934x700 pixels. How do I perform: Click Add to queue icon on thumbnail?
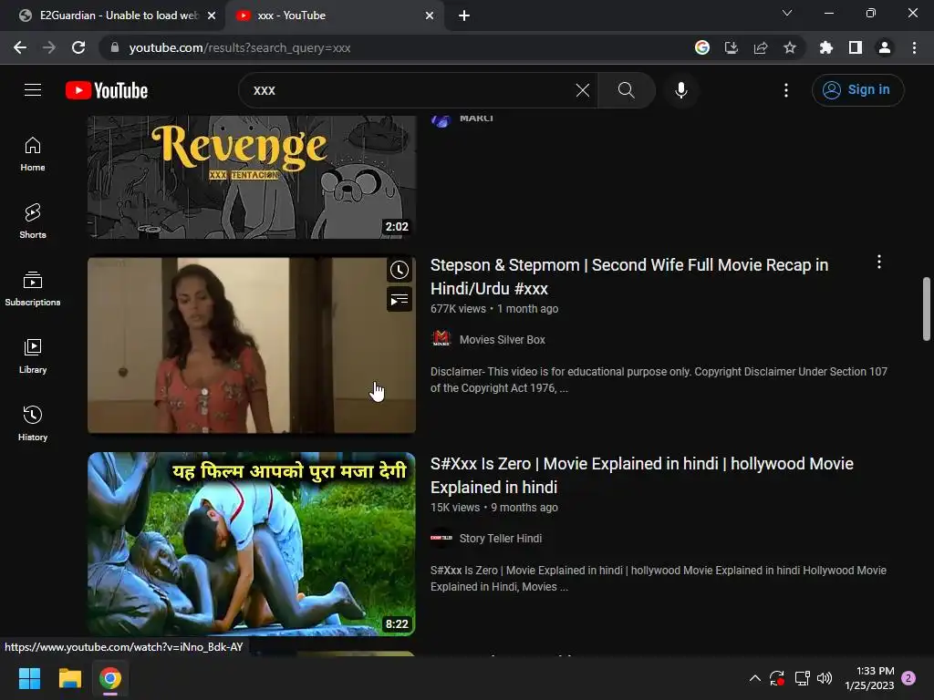click(400, 299)
